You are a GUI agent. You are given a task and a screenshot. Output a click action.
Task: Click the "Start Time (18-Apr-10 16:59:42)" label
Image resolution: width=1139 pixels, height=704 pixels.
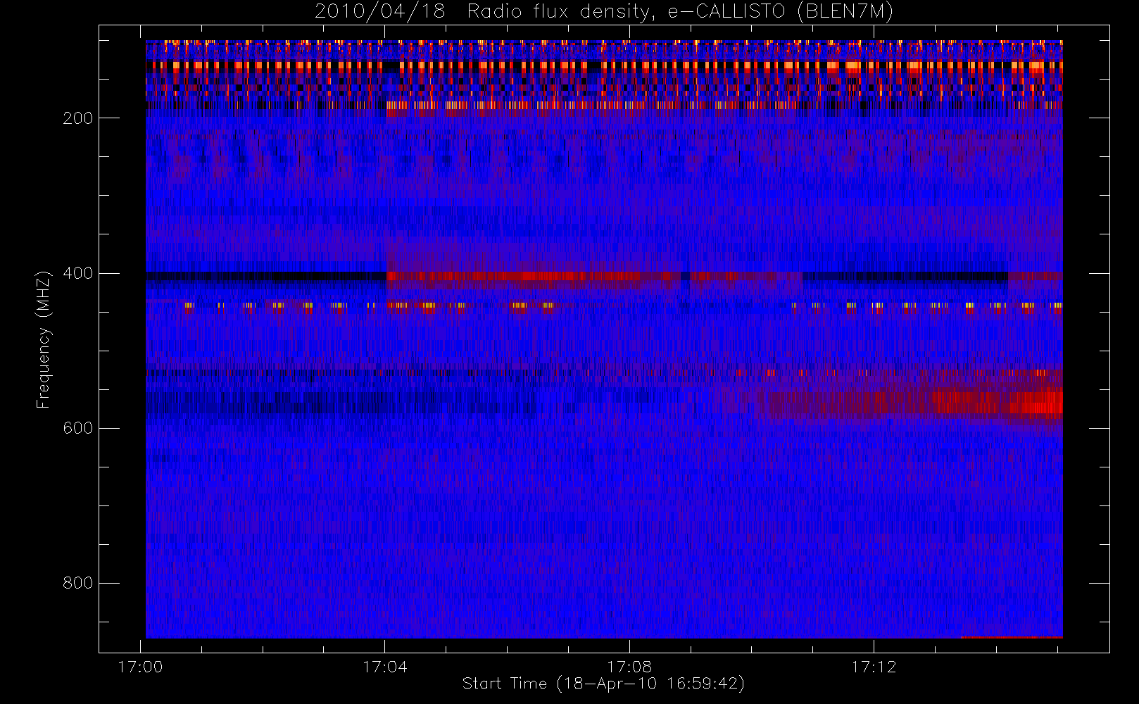[603, 684]
